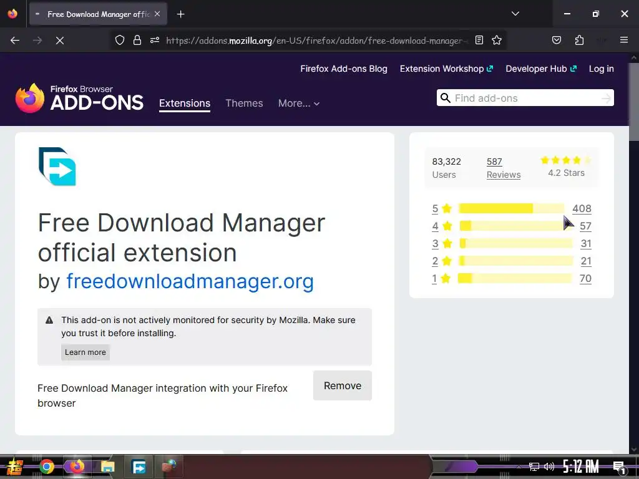The height and width of the screenshot is (479, 639).
Task: Save page to Pocket
Action: (556, 40)
